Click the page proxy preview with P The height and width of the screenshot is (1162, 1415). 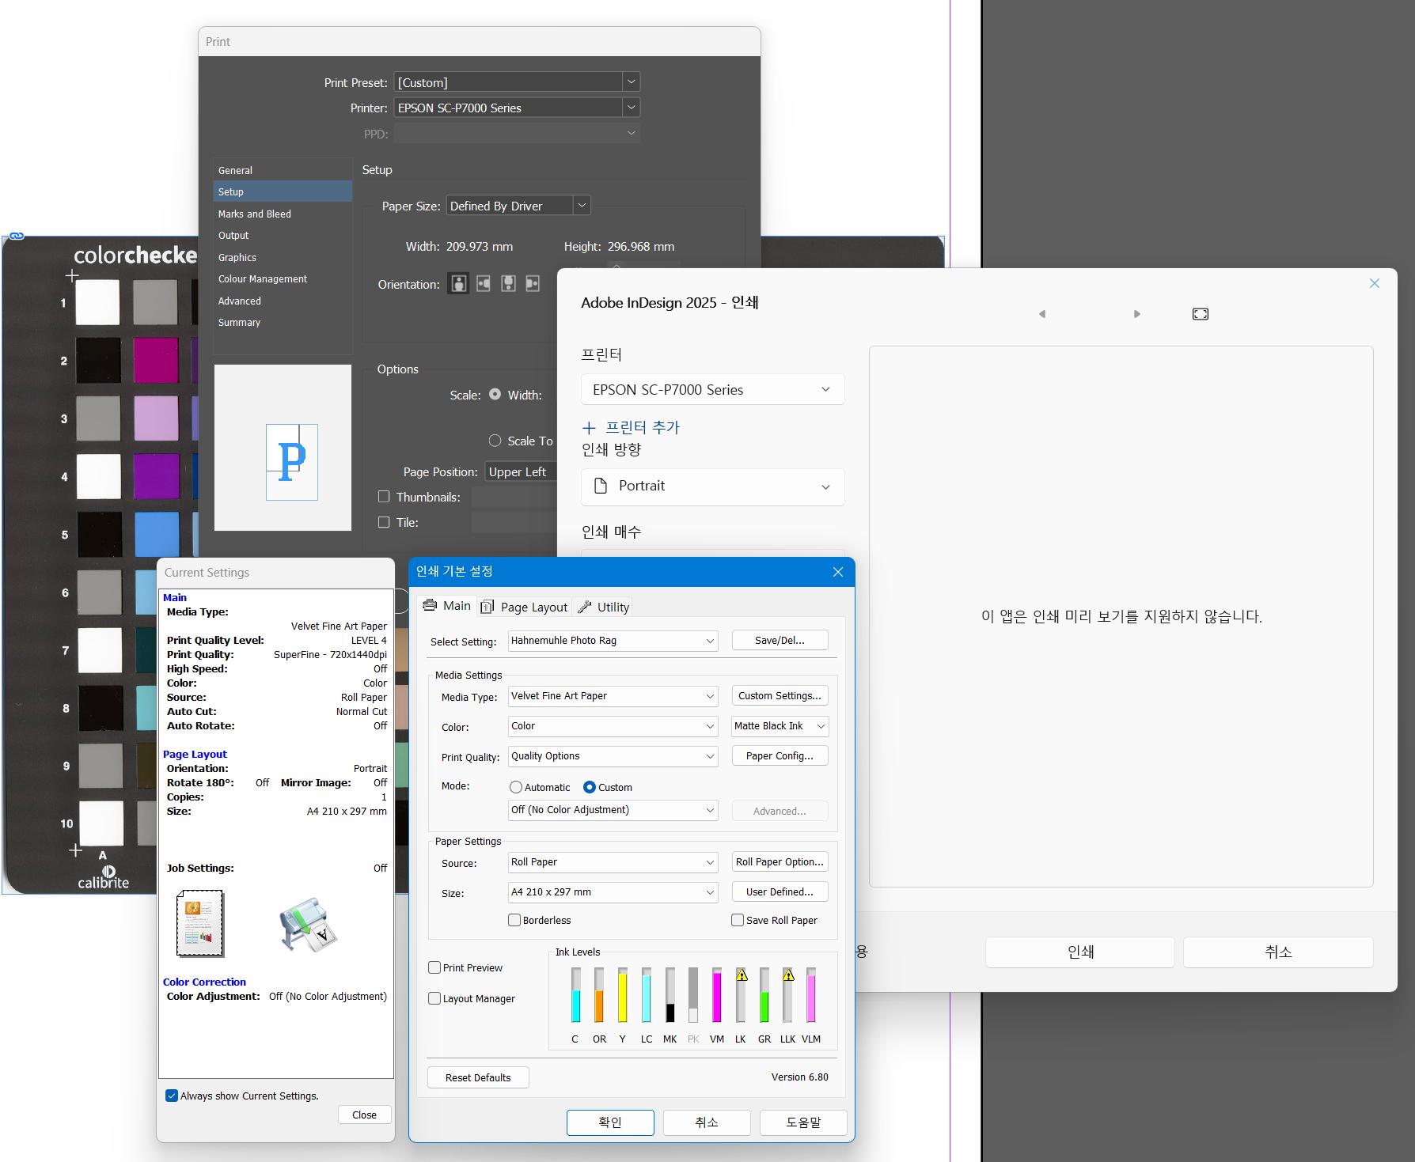point(291,462)
